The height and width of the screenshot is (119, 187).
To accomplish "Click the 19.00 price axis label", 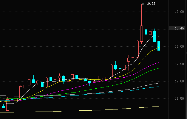I will pyautogui.click(x=179, y=12).
